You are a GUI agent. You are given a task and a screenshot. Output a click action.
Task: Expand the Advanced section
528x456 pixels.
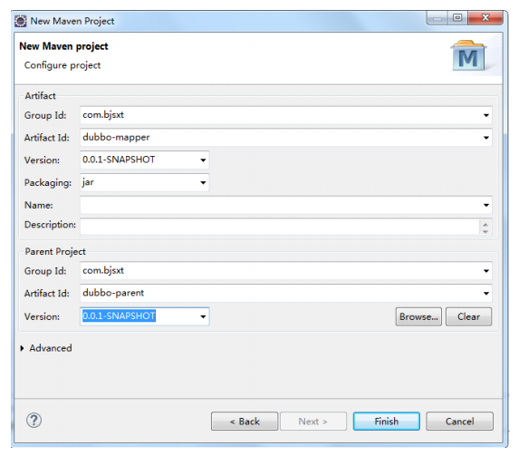(x=23, y=348)
